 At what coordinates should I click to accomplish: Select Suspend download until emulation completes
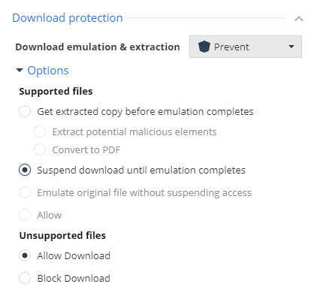25,170
